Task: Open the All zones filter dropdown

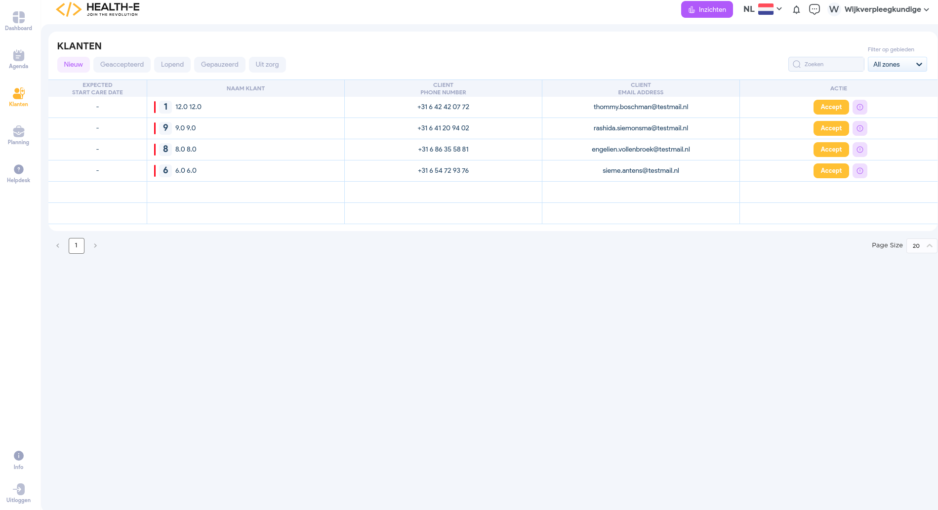Action: [x=897, y=65]
